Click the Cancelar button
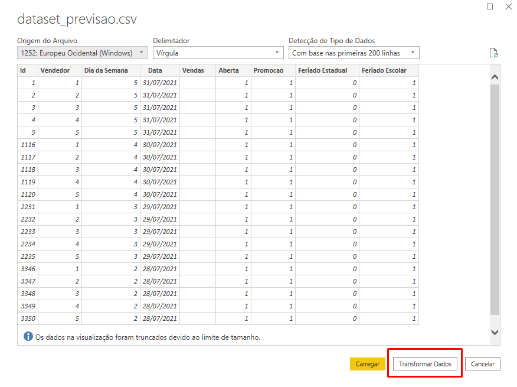517x387 pixels. [483, 364]
